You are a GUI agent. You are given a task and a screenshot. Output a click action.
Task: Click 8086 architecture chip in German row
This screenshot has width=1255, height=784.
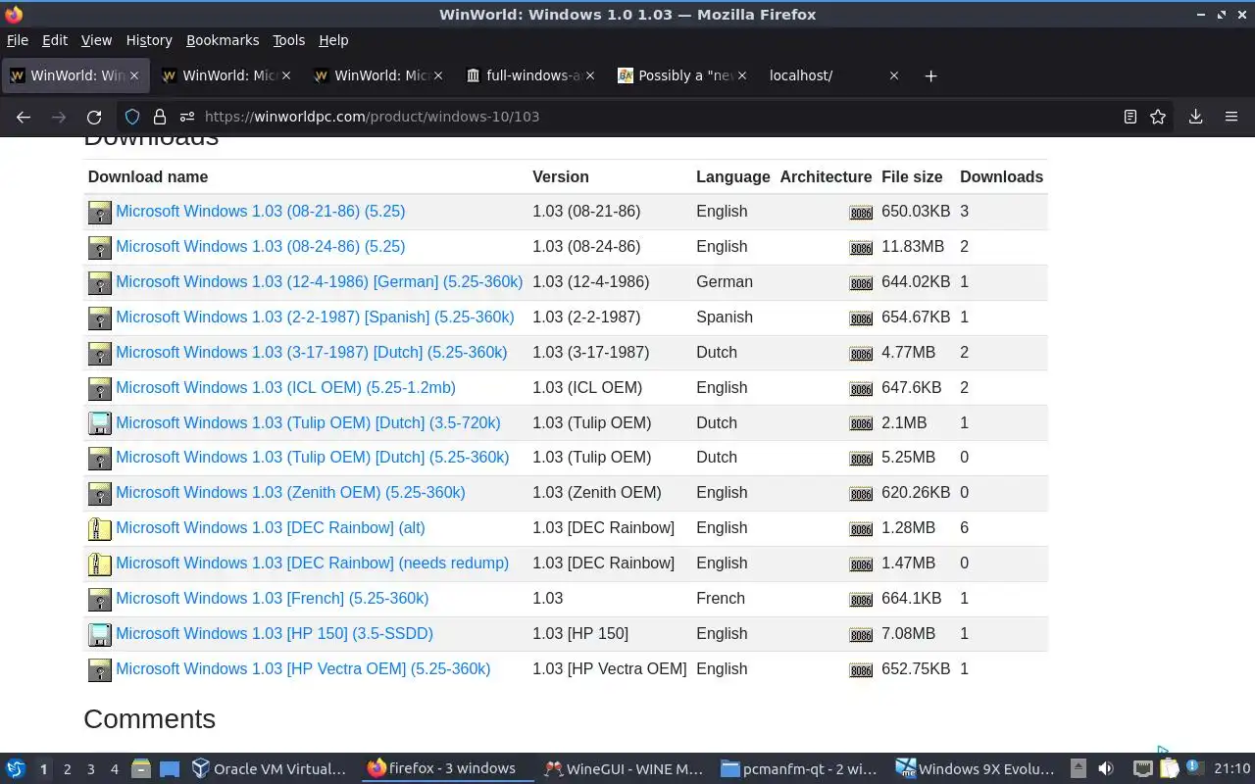(x=861, y=283)
